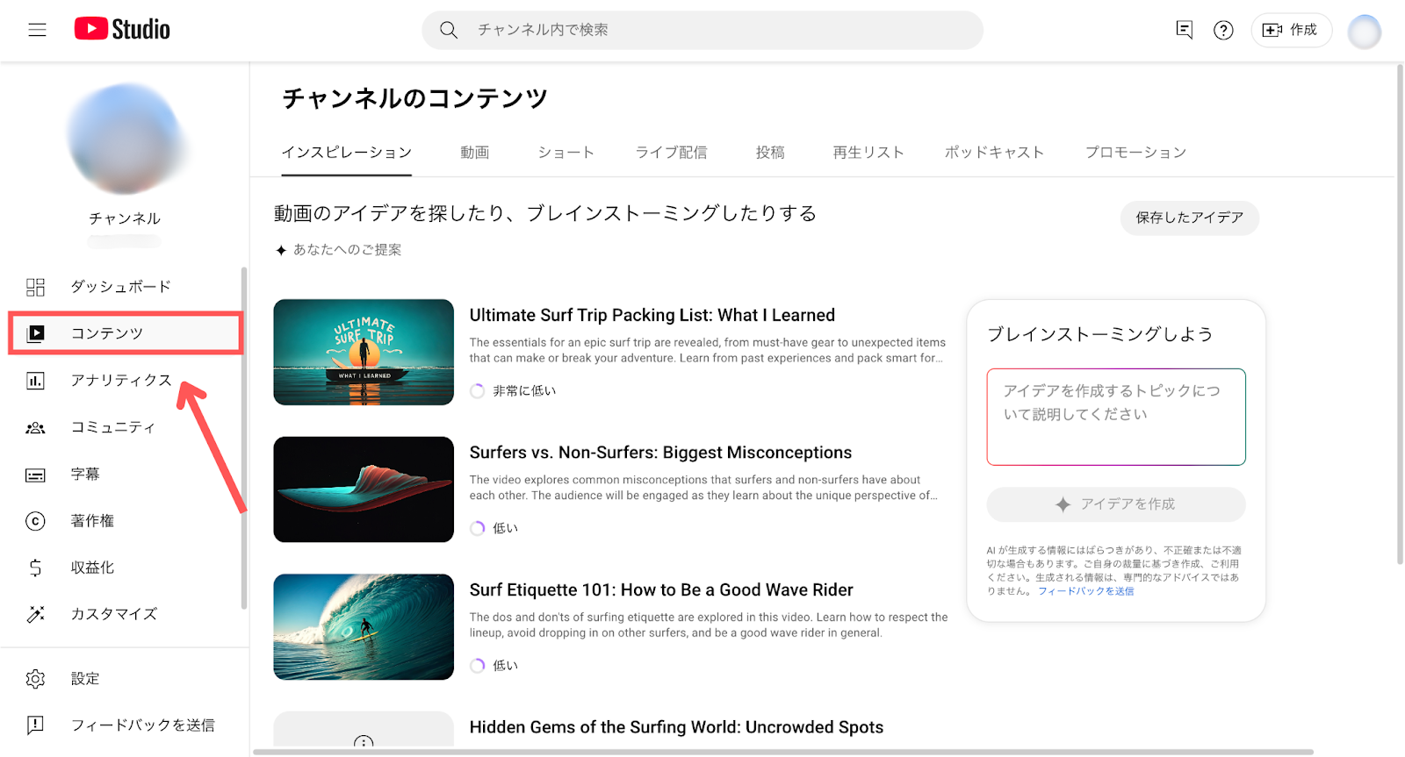This screenshot has width=1405, height=757.
Task: Click the page vertical scrollbar on right
Action: click(1400, 314)
